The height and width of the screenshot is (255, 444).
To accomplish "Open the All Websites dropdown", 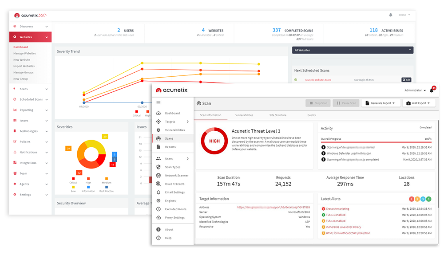I will 353,50.
